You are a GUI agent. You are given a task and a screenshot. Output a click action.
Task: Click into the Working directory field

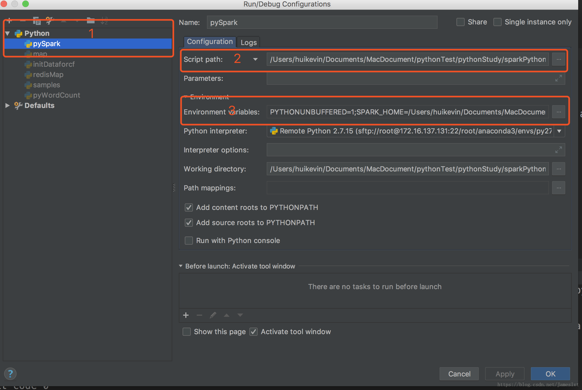coord(408,169)
